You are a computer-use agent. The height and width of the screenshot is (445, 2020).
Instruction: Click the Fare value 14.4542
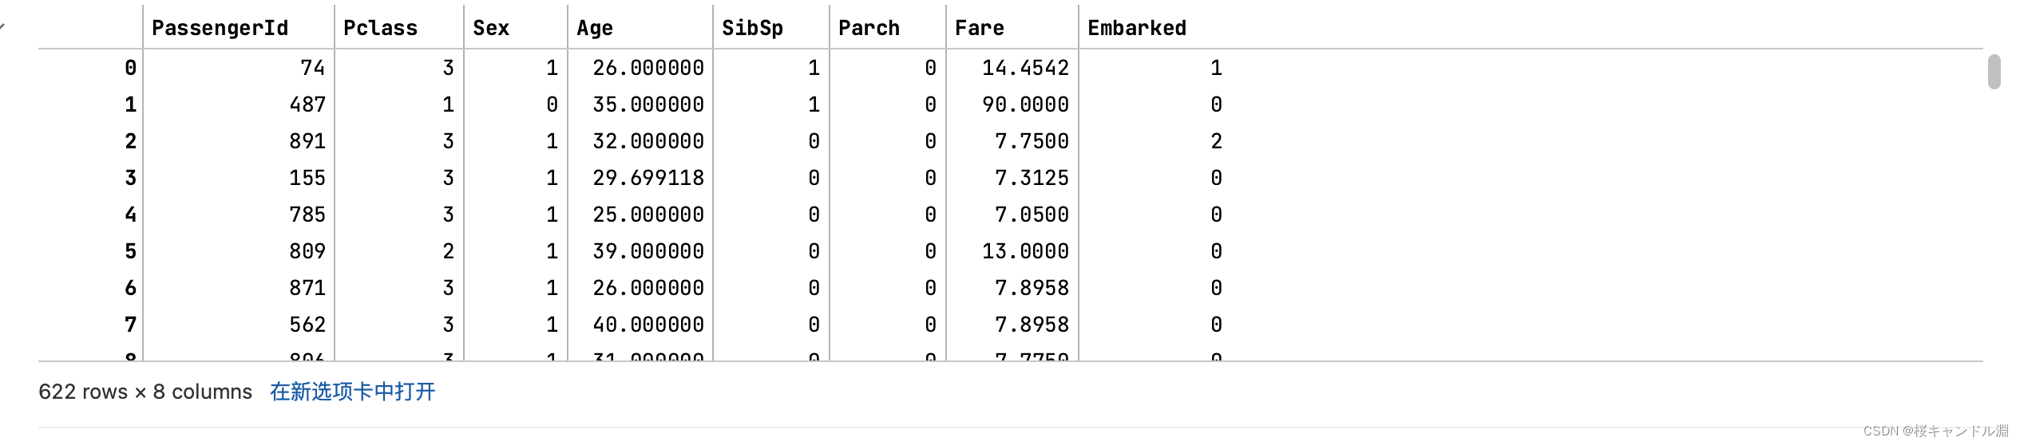pos(1025,68)
